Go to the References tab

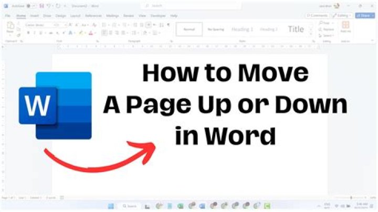[93, 16]
